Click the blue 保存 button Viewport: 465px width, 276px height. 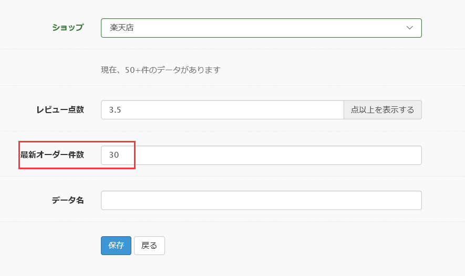pos(116,246)
